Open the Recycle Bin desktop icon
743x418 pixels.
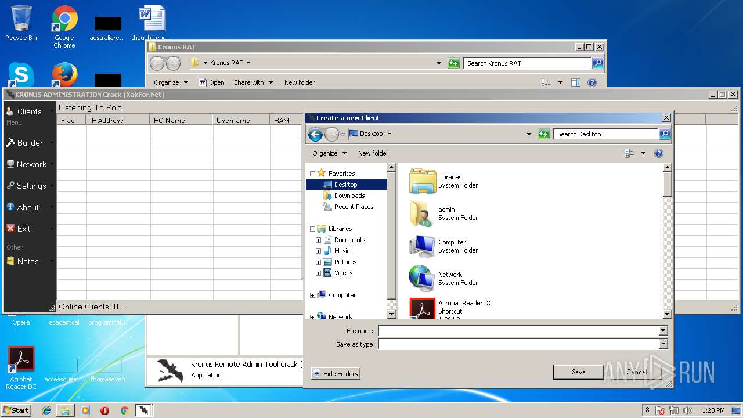coord(21,23)
